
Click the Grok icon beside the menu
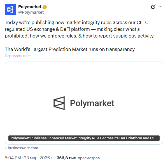153,7
